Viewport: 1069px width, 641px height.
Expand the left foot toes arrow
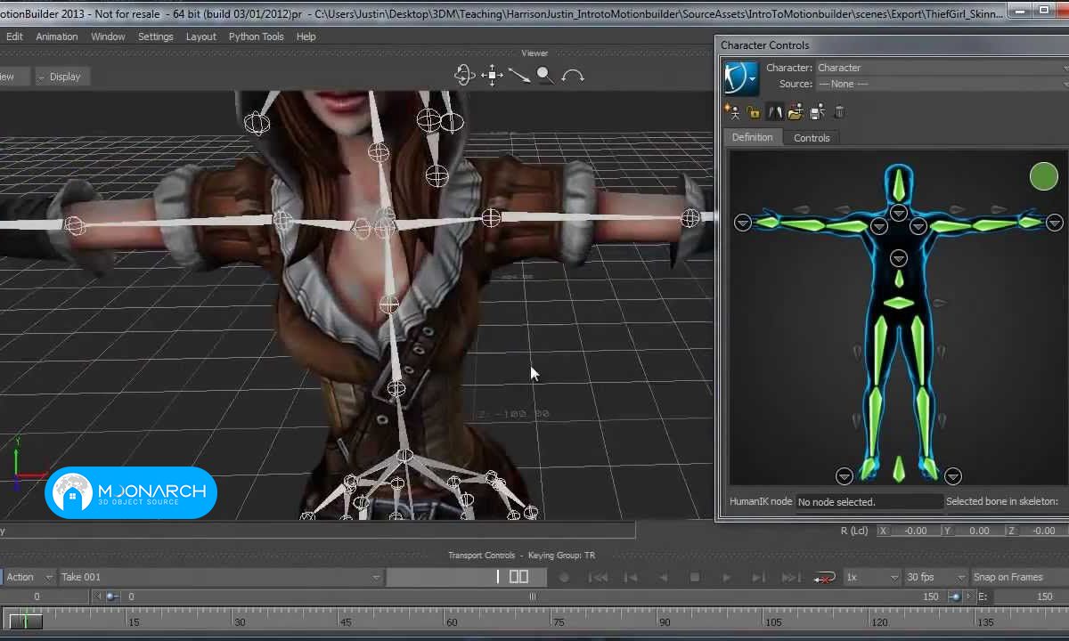953,476
